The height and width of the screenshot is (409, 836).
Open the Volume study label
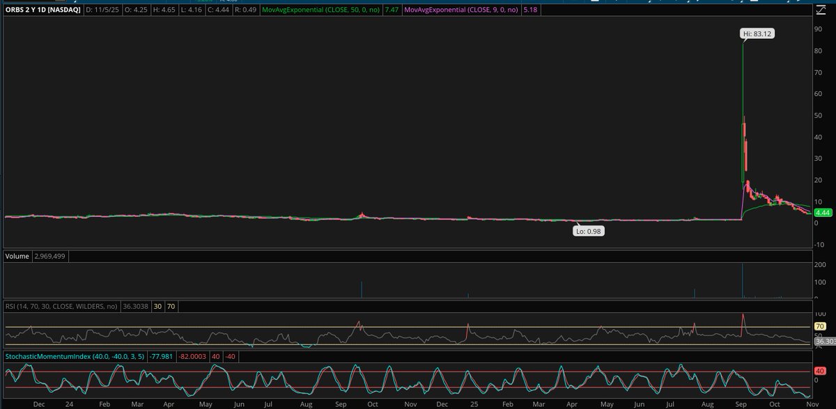(x=16, y=256)
